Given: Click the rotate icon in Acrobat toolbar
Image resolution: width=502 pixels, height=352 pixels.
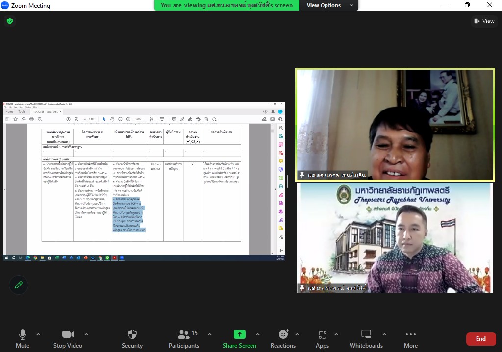Looking at the screenshot, I should click(214, 119).
